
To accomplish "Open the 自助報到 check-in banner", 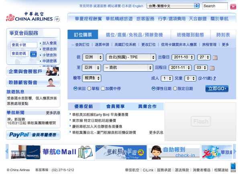I will pyautogui.click(x=174, y=152).
